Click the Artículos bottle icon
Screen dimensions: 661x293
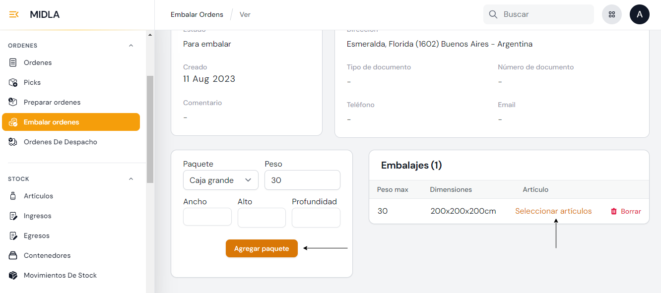pos(13,196)
